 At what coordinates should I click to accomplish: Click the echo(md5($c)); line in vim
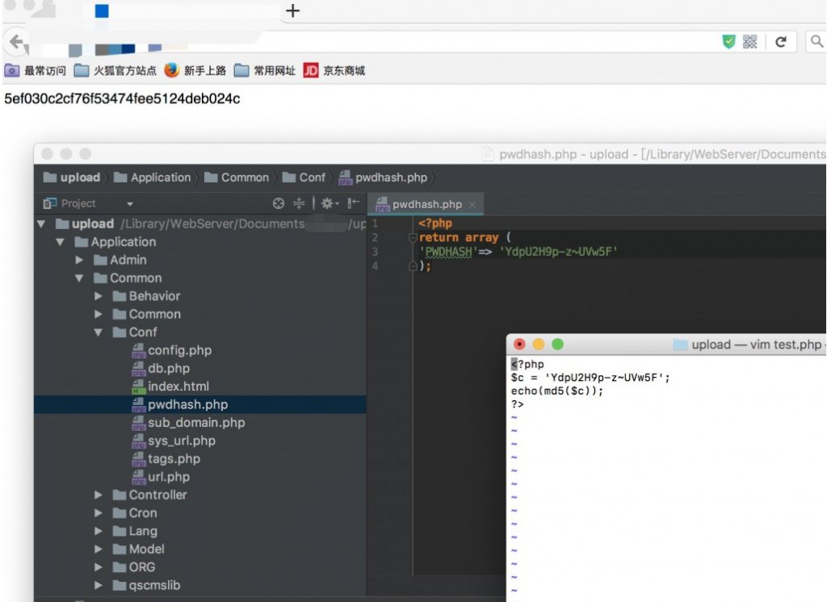coord(557,391)
